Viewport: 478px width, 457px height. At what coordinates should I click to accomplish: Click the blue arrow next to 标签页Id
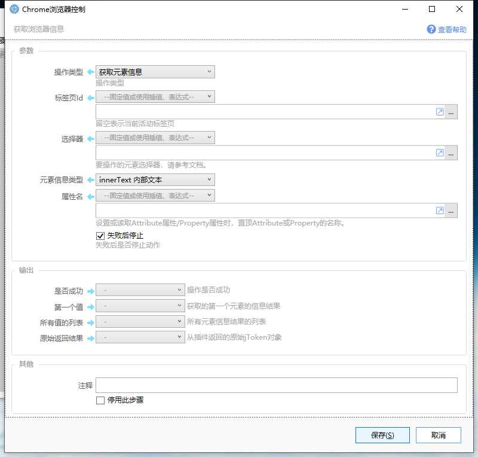[x=91, y=98]
